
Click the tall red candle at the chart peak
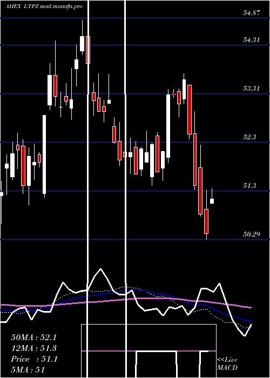point(88,50)
